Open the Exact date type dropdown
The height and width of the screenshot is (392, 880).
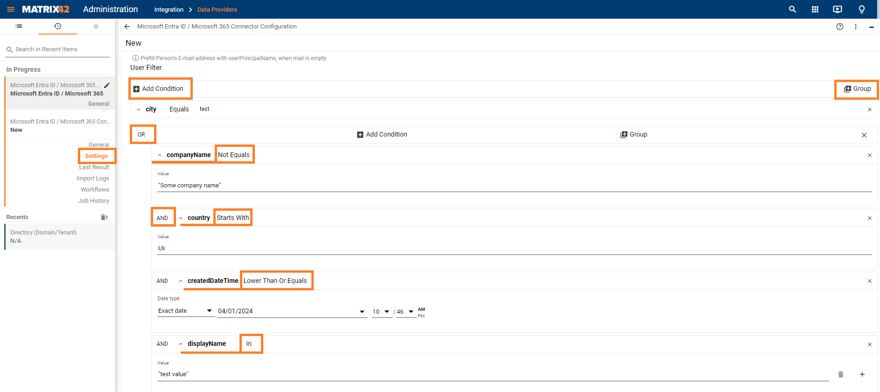coord(185,311)
